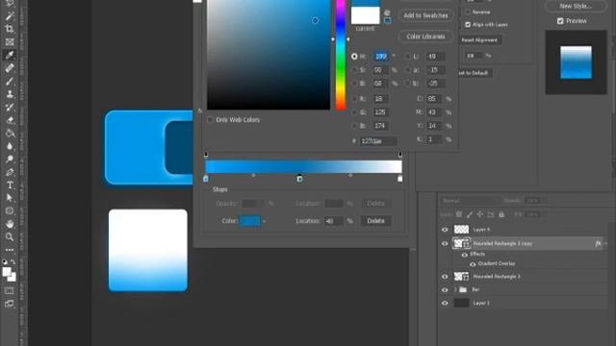Screen dimensions: 616x346
Task: Click the lock all padlock icon
Action: pyautogui.click(x=501, y=214)
